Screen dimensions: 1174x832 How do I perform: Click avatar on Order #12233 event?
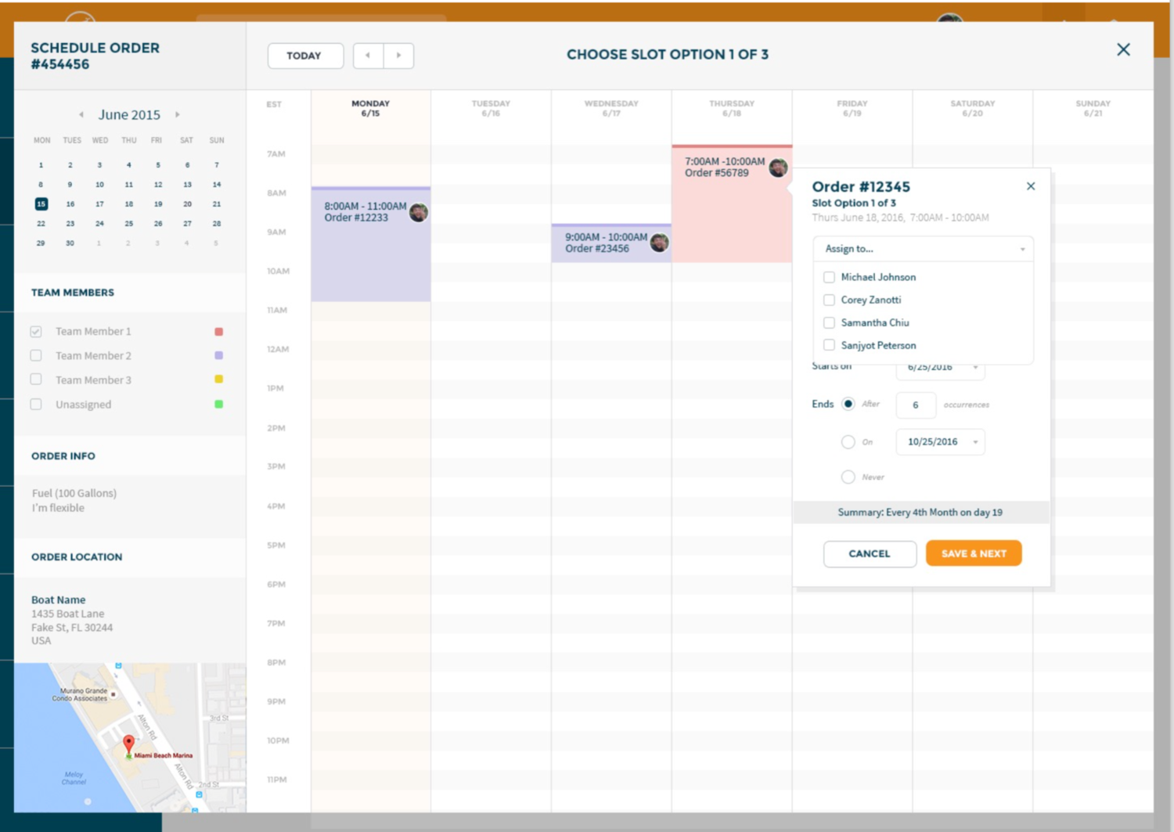click(419, 212)
